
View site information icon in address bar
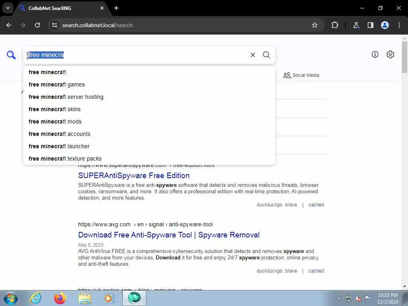[x=54, y=25]
